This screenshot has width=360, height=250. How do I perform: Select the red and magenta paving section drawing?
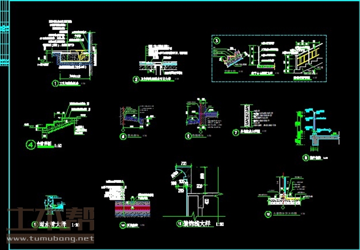[131, 209]
